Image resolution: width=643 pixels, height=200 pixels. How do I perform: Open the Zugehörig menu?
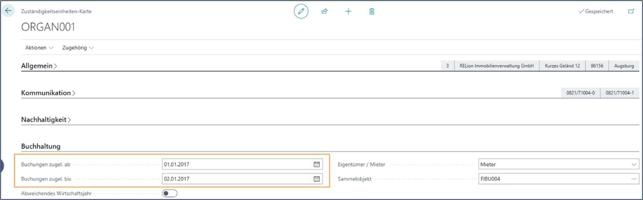78,48
